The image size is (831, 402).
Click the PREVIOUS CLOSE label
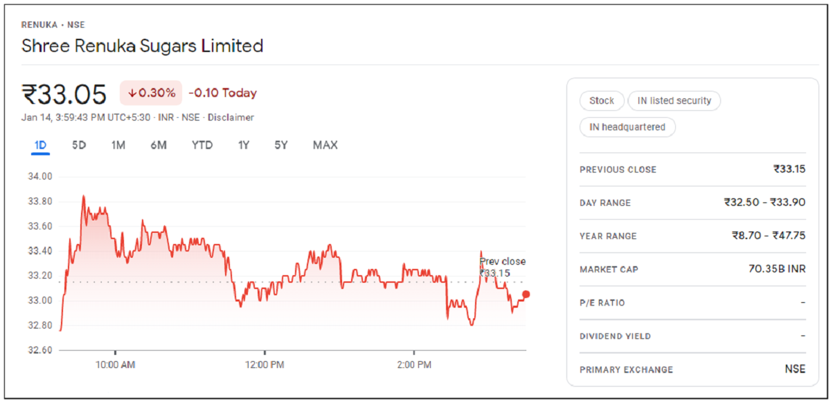[x=618, y=170]
